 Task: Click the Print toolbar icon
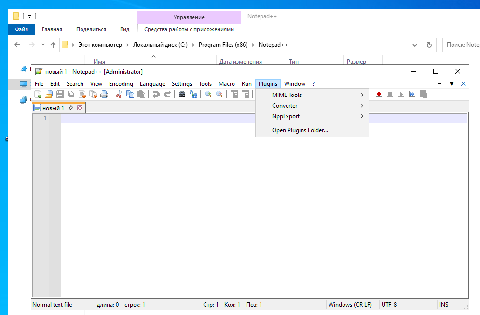pyautogui.click(x=104, y=94)
